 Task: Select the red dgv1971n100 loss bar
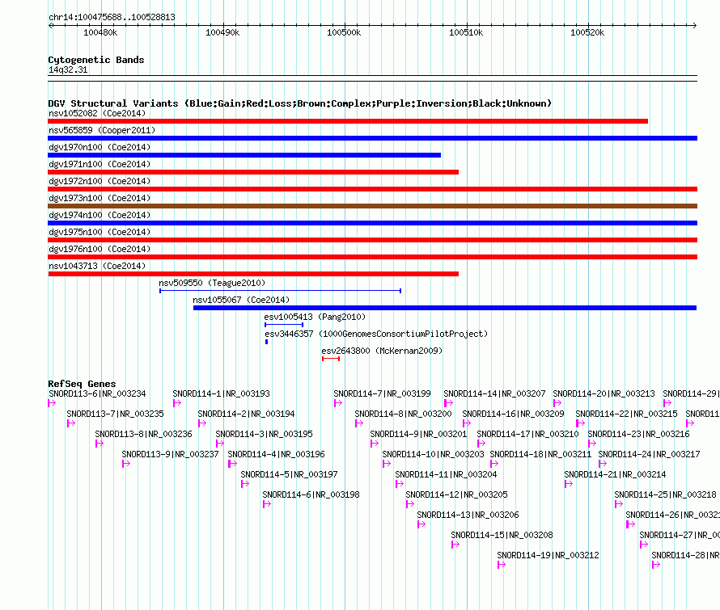click(253, 172)
